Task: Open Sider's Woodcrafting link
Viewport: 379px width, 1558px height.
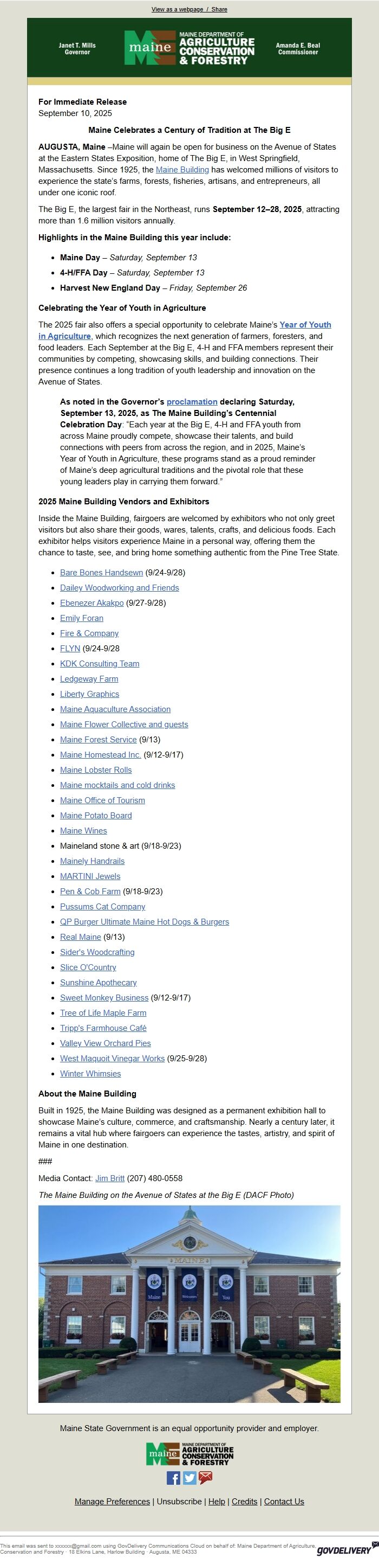Action: tap(97, 951)
